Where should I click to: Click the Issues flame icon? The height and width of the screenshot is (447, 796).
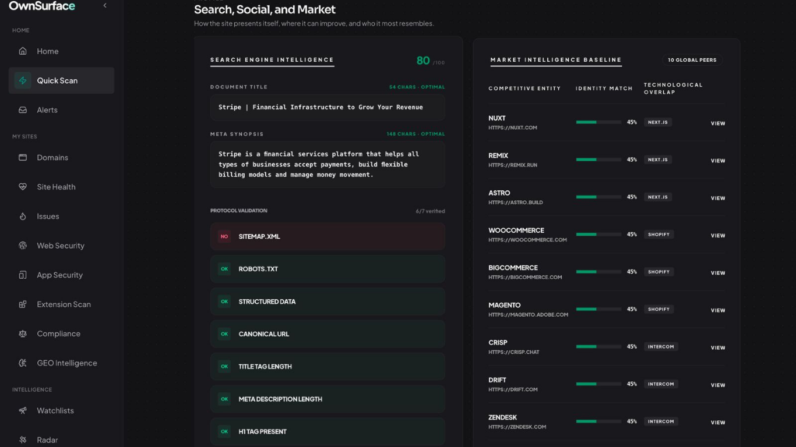(x=23, y=217)
